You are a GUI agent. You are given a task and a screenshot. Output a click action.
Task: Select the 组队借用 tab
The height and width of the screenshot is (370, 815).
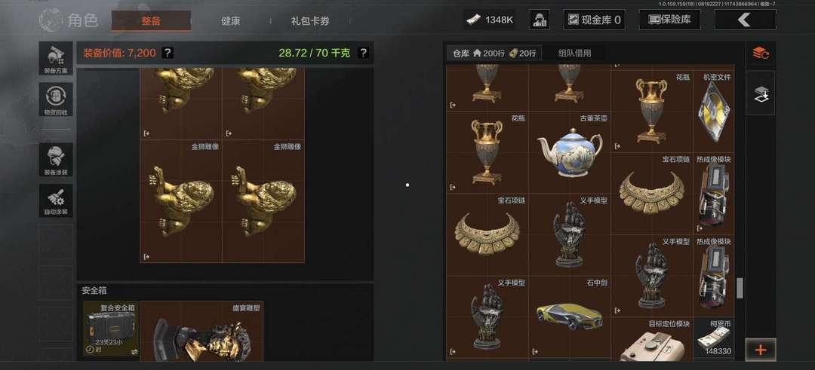point(574,53)
